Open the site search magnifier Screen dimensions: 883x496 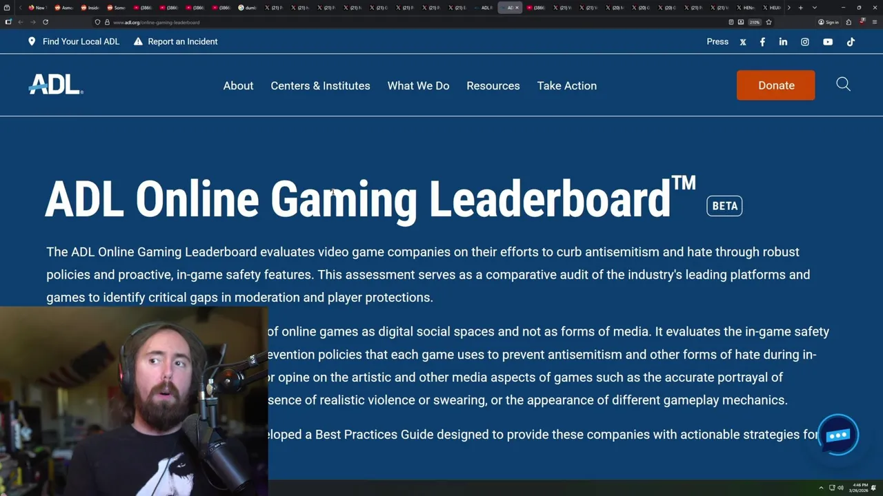coord(843,84)
